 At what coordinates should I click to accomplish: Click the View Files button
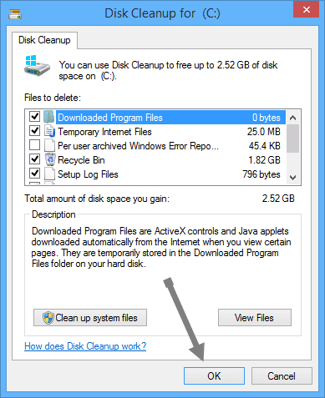[255, 317]
